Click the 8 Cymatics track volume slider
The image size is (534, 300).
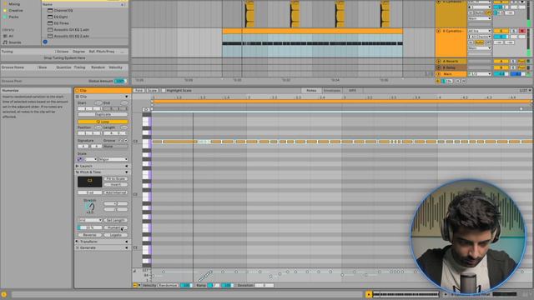pos(501,37)
